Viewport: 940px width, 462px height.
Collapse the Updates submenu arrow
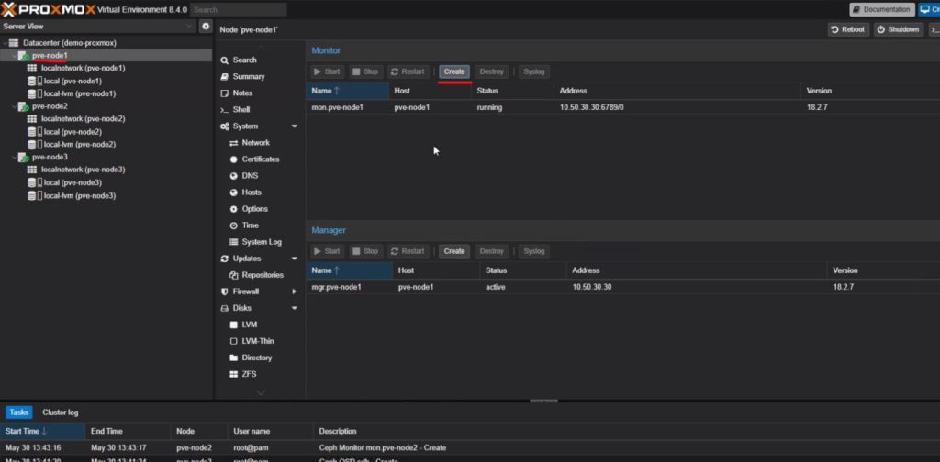tap(295, 258)
